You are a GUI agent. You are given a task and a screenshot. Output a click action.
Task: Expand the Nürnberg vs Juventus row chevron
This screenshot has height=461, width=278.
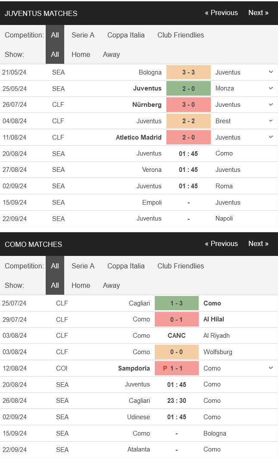(271, 105)
